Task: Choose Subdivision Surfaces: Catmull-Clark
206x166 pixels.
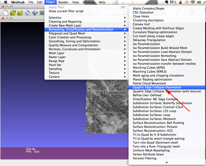Action: [x=167, y=107]
